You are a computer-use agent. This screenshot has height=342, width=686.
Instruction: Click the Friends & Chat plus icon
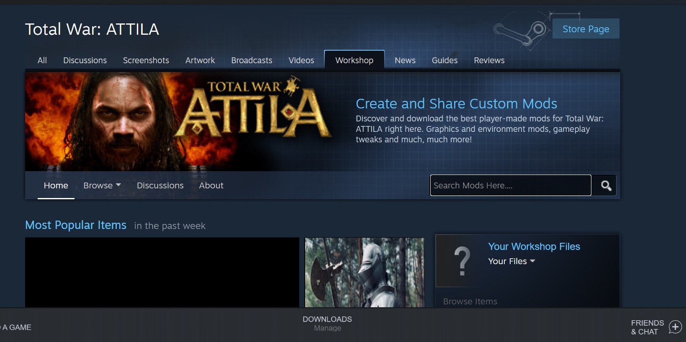675,327
